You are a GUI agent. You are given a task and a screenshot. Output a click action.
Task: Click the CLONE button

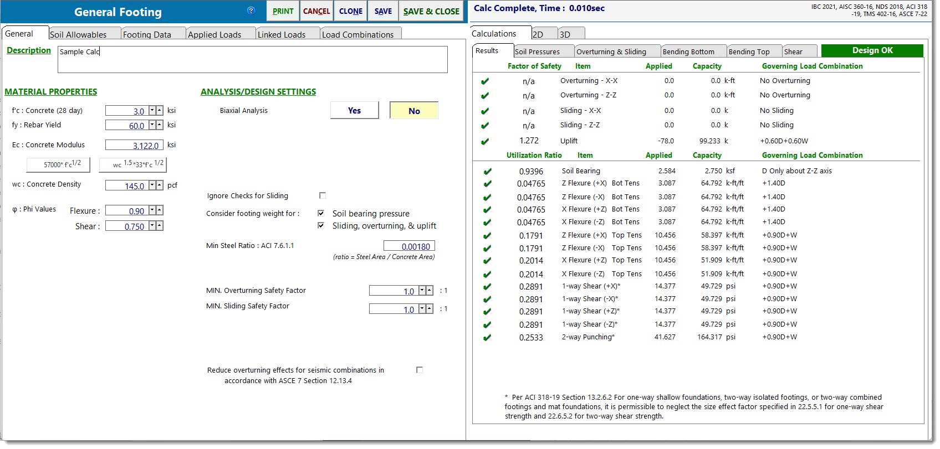point(351,11)
